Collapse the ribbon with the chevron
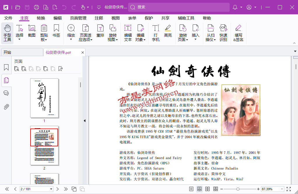This screenshot has width=298, height=194. tap(294, 43)
